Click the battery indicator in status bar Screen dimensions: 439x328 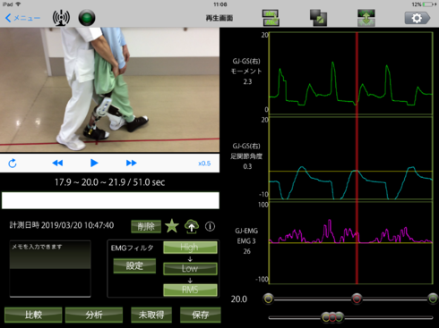click(x=428, y=4)
